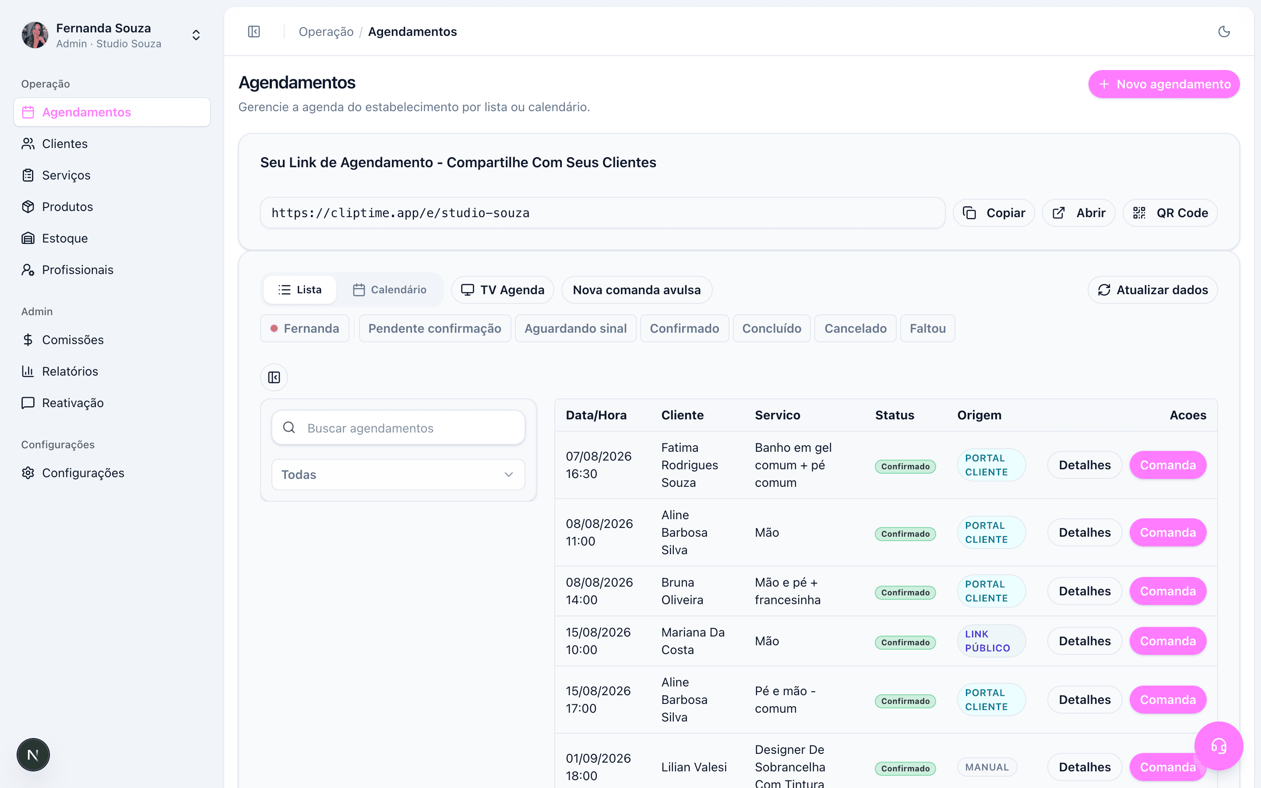The image size is (1261, 788).
Task: Click the Lilian Valesi client name
Action: click(x=694, y=767)
